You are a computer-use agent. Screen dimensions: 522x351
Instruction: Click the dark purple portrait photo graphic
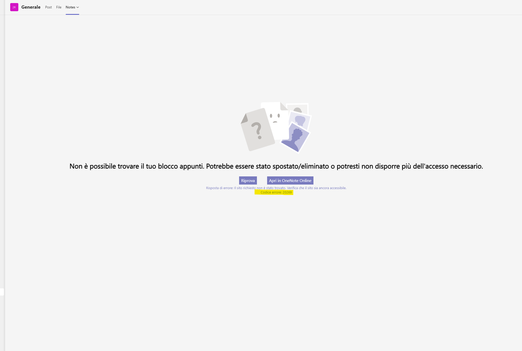[x=295, y=138]
